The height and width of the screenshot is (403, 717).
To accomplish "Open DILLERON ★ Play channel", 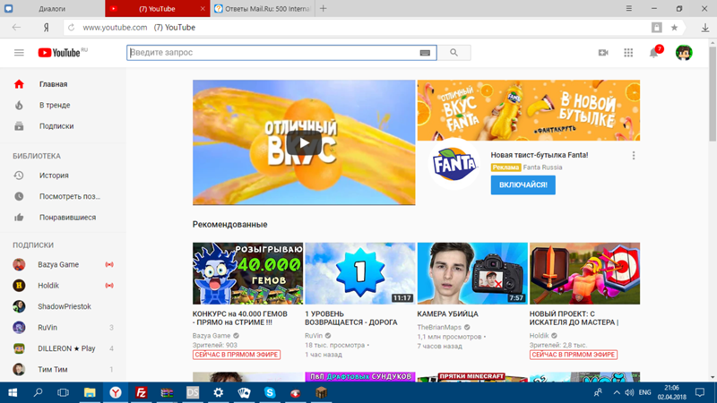I will 63,348.
